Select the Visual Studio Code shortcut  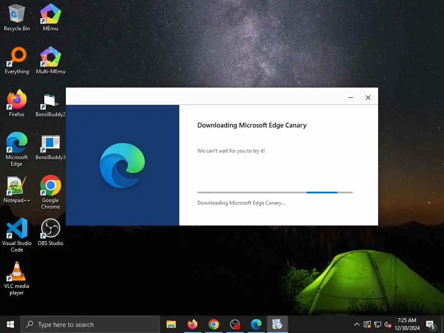17,235
